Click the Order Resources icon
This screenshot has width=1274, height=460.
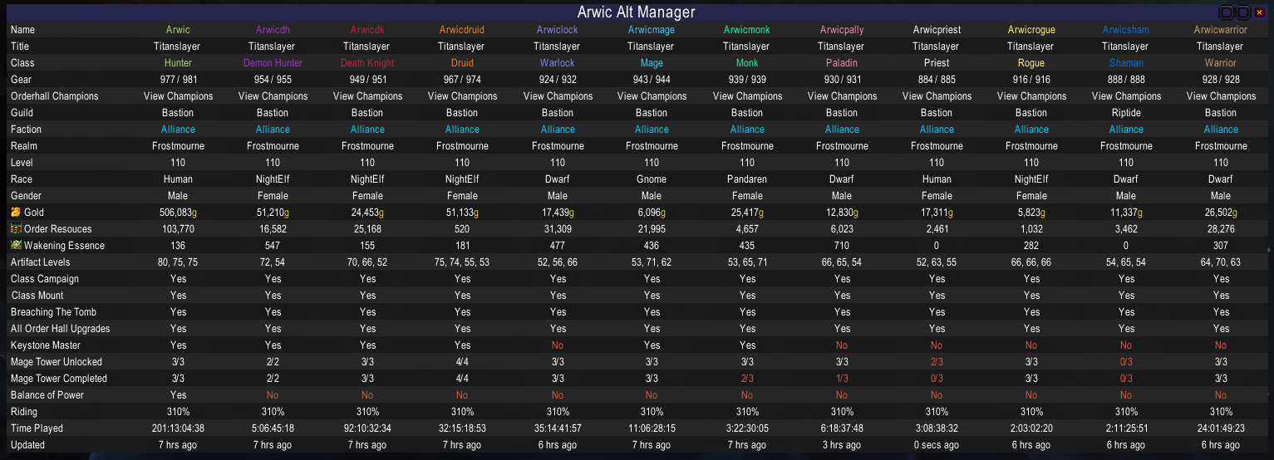click(16, 229)
